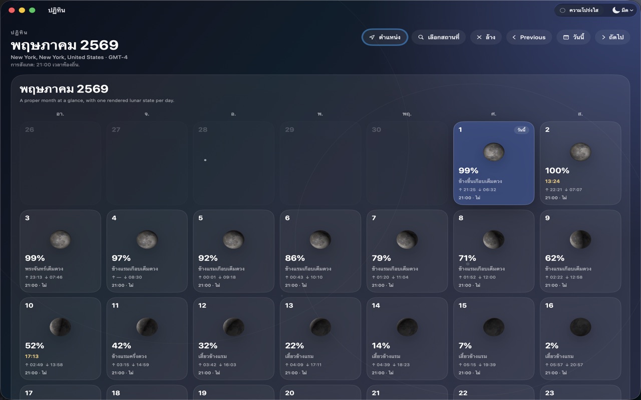Click the calendar icon in วันนี้ button

[566, 37]
